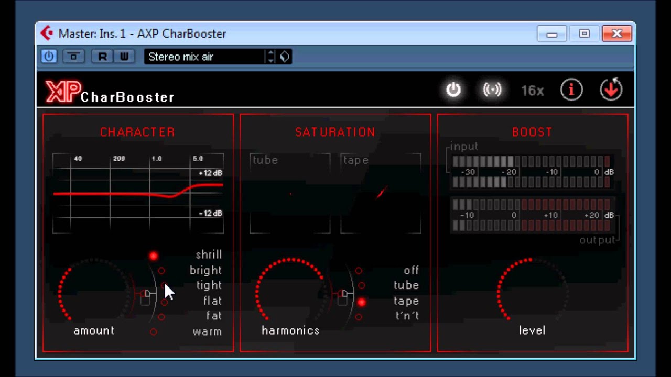Toggle the blue host Activate effect button
The image size is (671, 377).
tap(49, 56)
